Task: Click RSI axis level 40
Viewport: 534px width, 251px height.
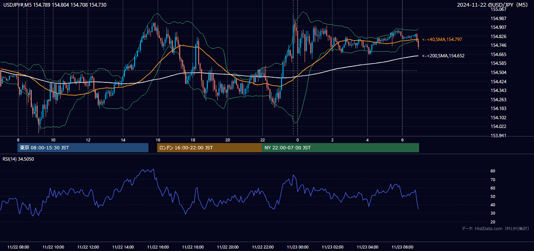Action: pos(493,205)
